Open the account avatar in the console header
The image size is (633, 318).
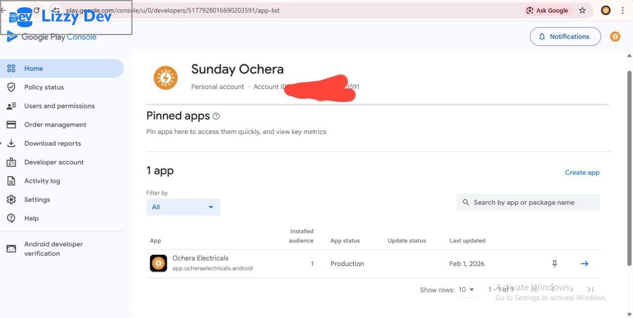coord(615,37)
